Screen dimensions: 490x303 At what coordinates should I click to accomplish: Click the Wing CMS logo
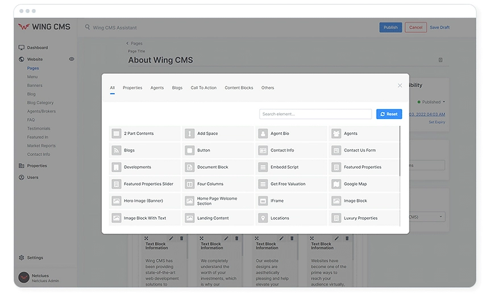[x=44, y=27]
